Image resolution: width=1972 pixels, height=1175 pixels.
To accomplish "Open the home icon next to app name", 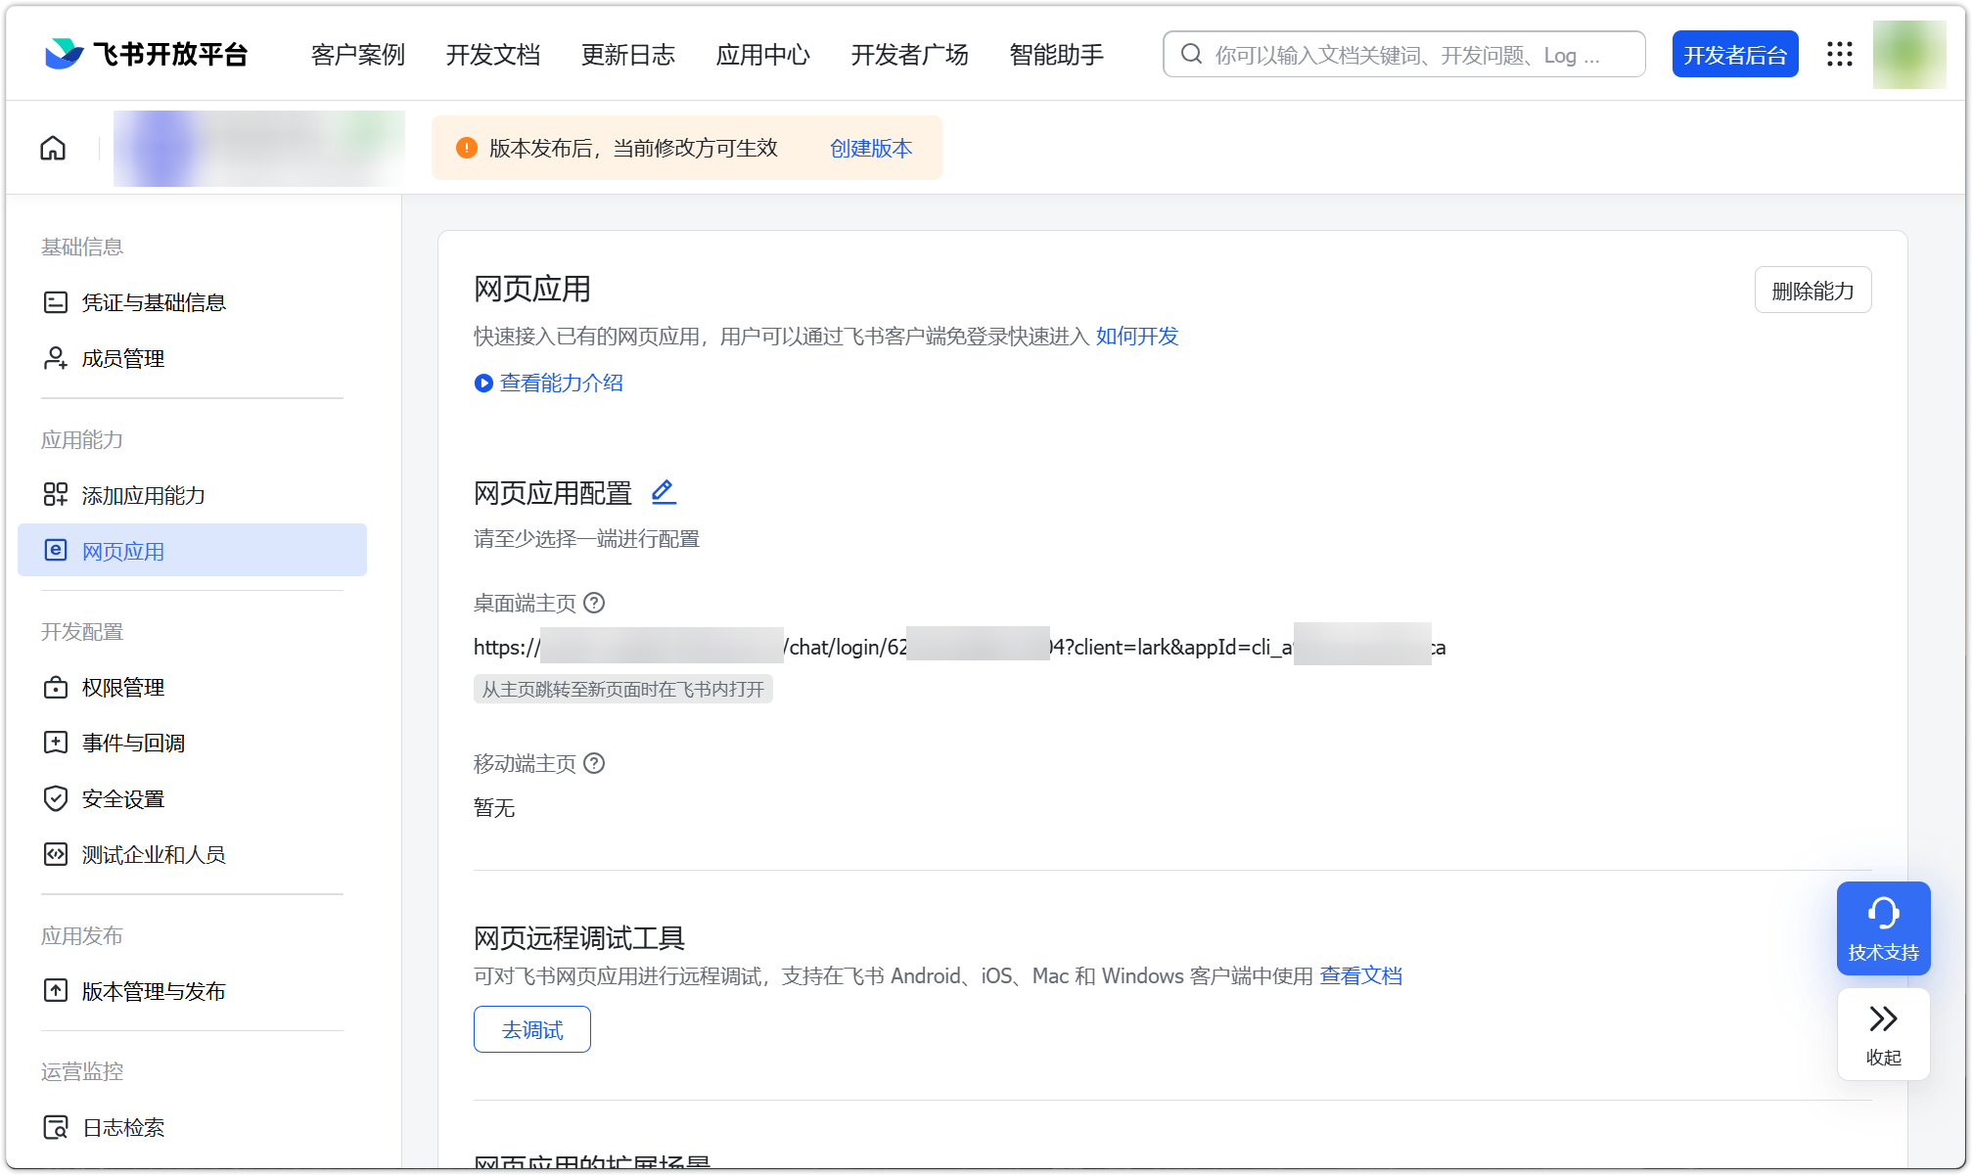I will [53, 148].
